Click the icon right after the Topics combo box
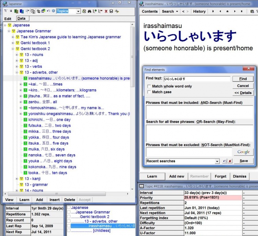Screen dimensions: 258x236 tap(84, 11)
